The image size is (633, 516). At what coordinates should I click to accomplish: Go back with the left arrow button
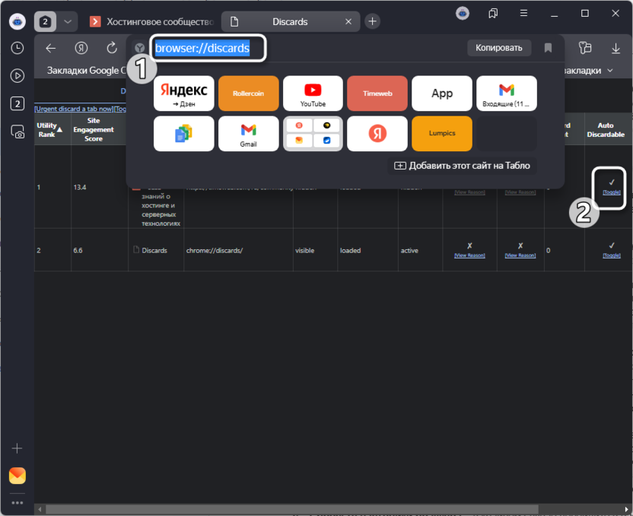tap(50, 49)
